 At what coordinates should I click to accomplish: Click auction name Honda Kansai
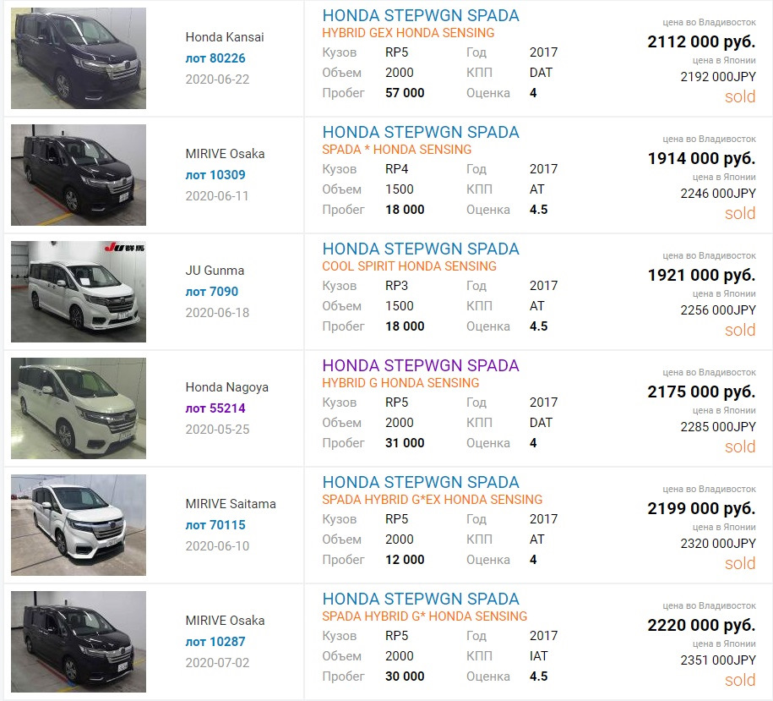225,37
